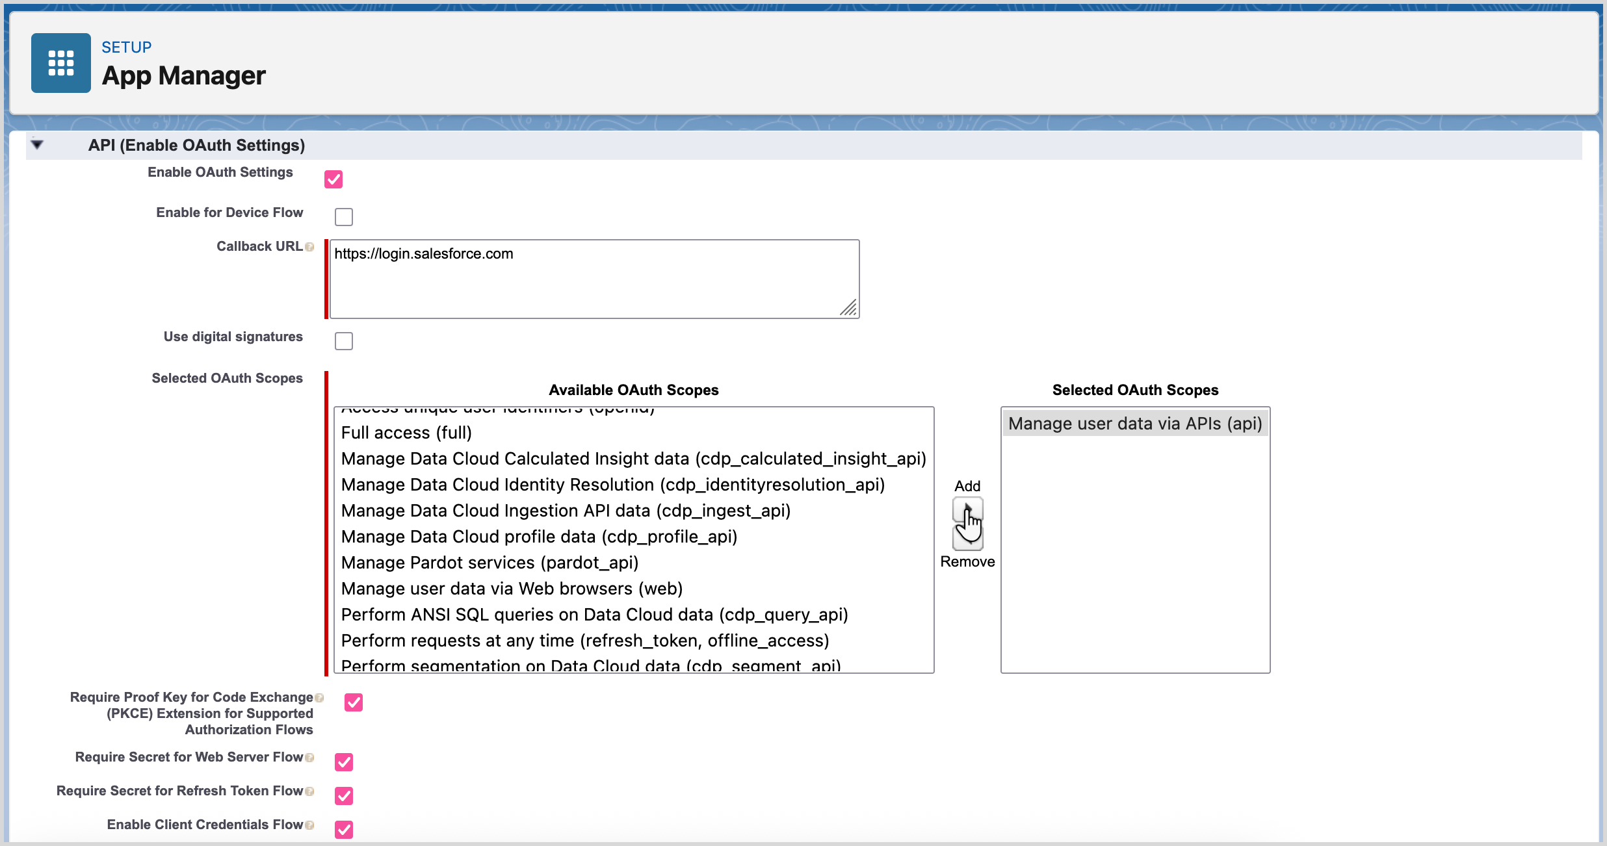The image size is (1607, 846).
Task: Click Require Secret for Web Server Flow help icon
Action: click(310, 757)
